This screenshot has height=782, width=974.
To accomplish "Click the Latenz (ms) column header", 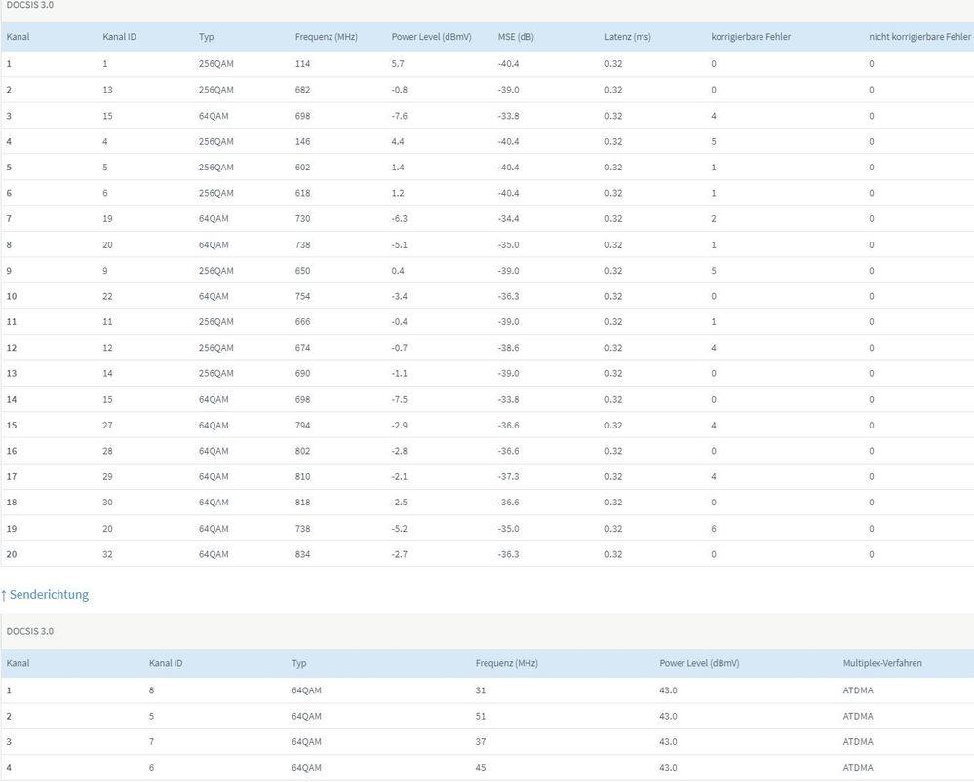I will point(627,37).
